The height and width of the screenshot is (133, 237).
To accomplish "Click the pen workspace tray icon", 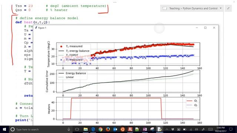I will (203, 129).
